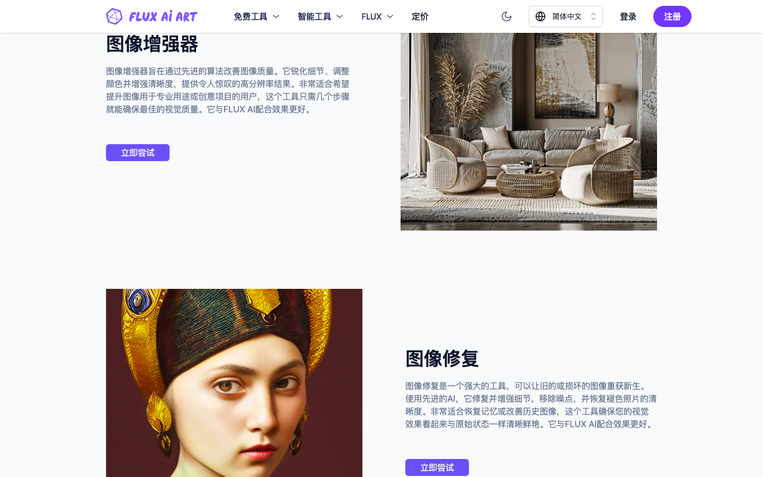The image size is (763, 477).
Task: Click the globe language icon
Action: (x=540, y=16)
